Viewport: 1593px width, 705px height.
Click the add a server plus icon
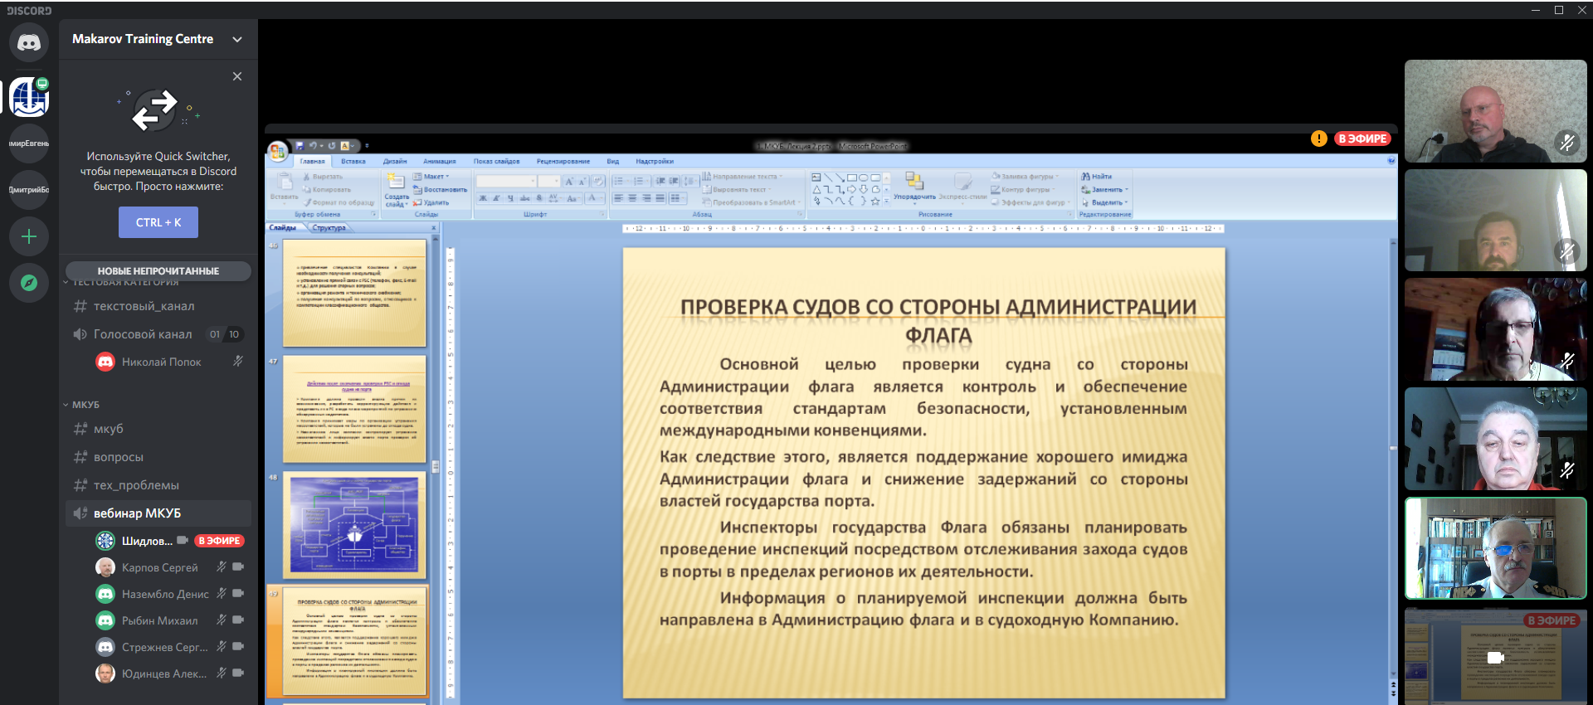[29, 236]
